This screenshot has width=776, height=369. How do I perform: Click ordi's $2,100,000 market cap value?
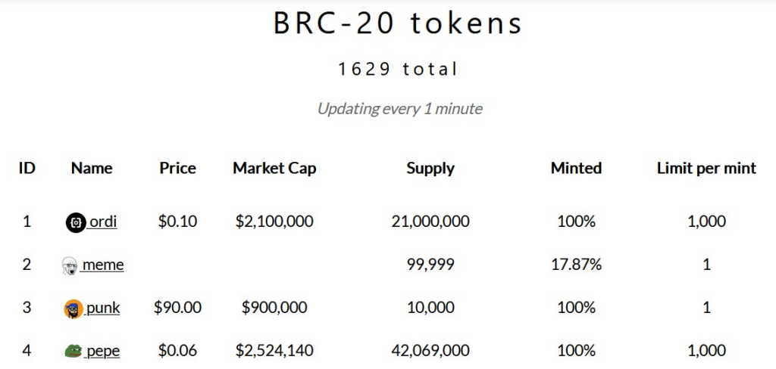(274, 222)
